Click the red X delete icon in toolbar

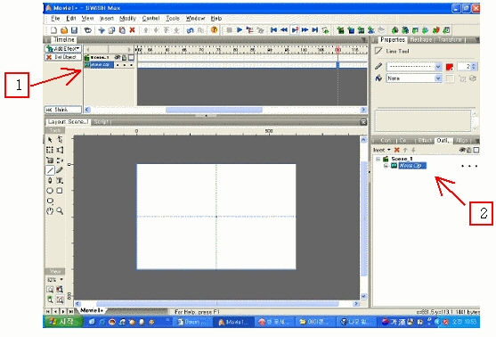pos(132,30)
